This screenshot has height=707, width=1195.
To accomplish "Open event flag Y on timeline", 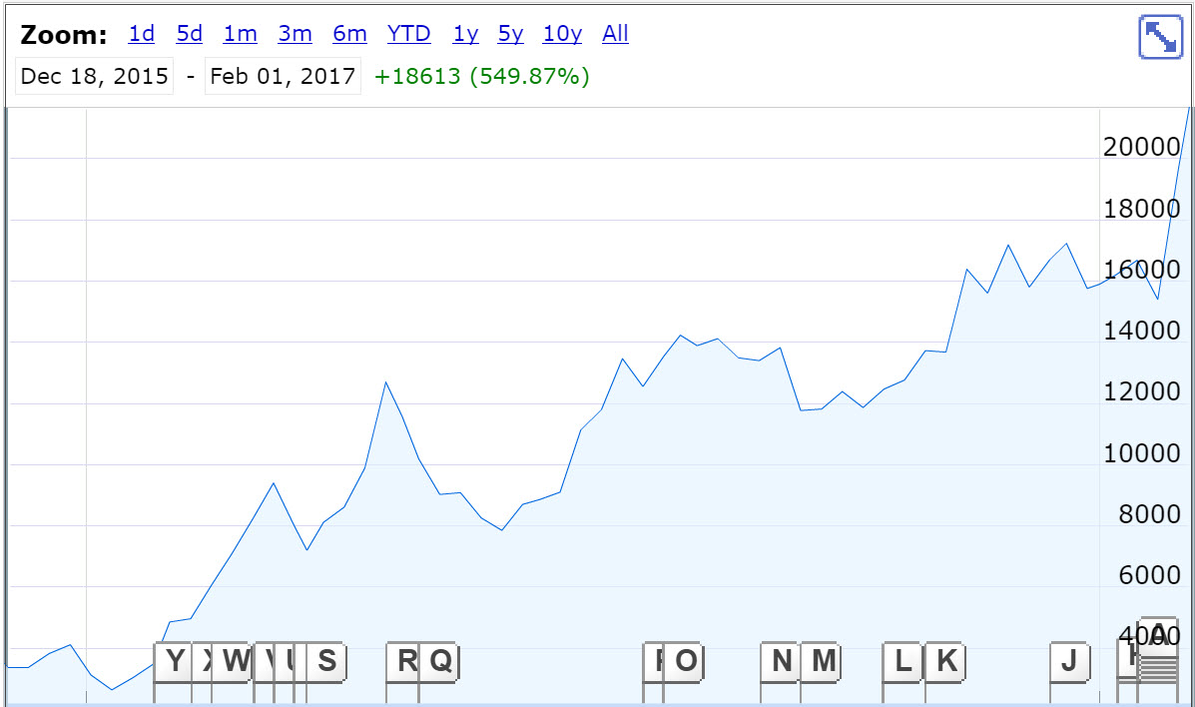I will tap(174, 661).
